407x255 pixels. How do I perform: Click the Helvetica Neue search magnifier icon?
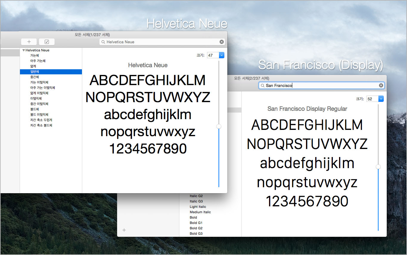103,42
